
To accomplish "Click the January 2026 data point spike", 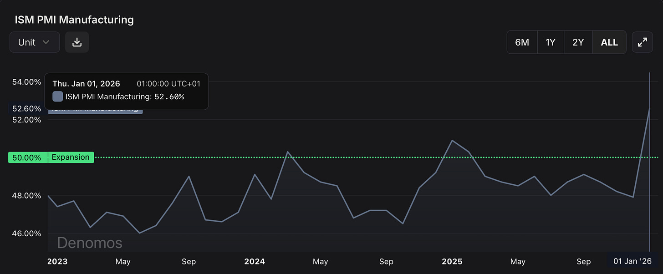I will point(650,109).
